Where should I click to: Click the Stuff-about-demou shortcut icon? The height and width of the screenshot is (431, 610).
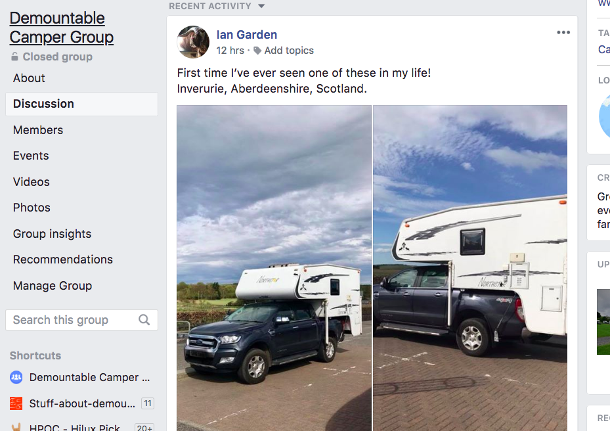(x=16, y=403)
